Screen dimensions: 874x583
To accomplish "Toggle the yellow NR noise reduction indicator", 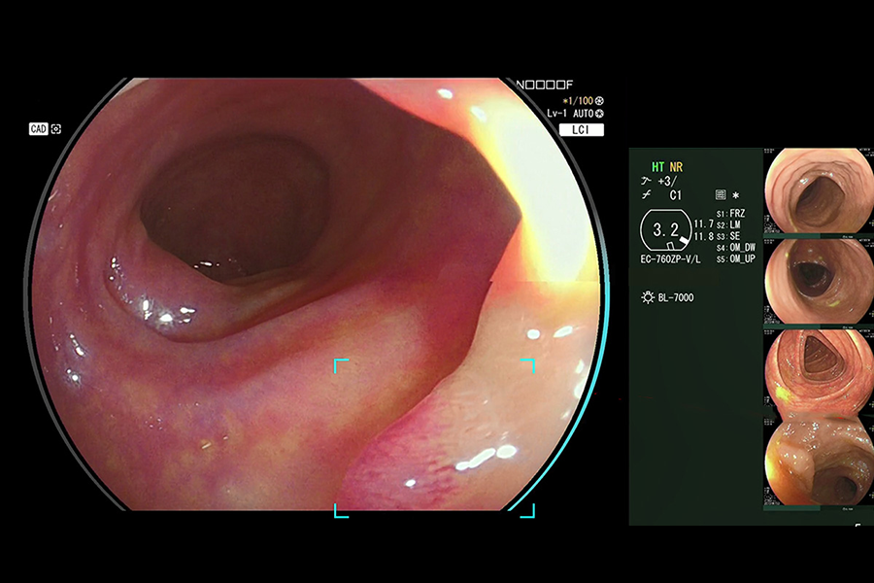I will click(676, 167).
